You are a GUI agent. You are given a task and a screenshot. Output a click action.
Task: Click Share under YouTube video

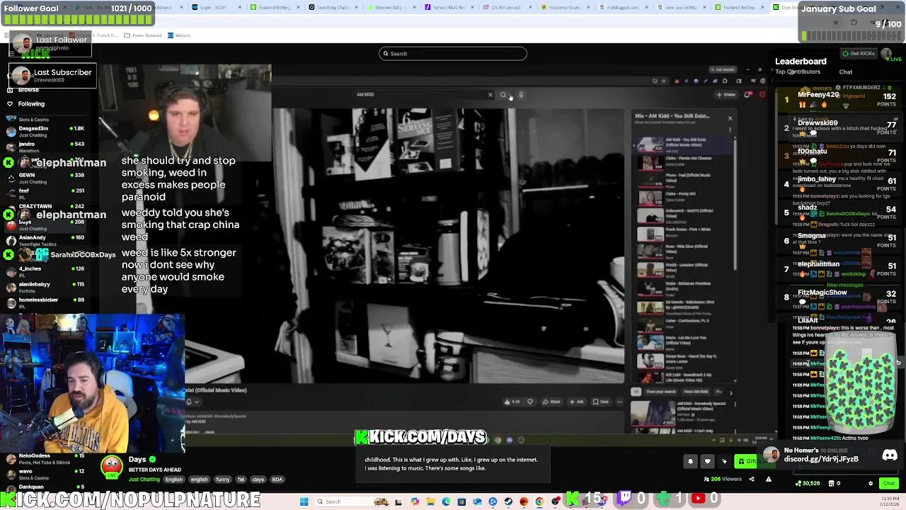[551, 402]
